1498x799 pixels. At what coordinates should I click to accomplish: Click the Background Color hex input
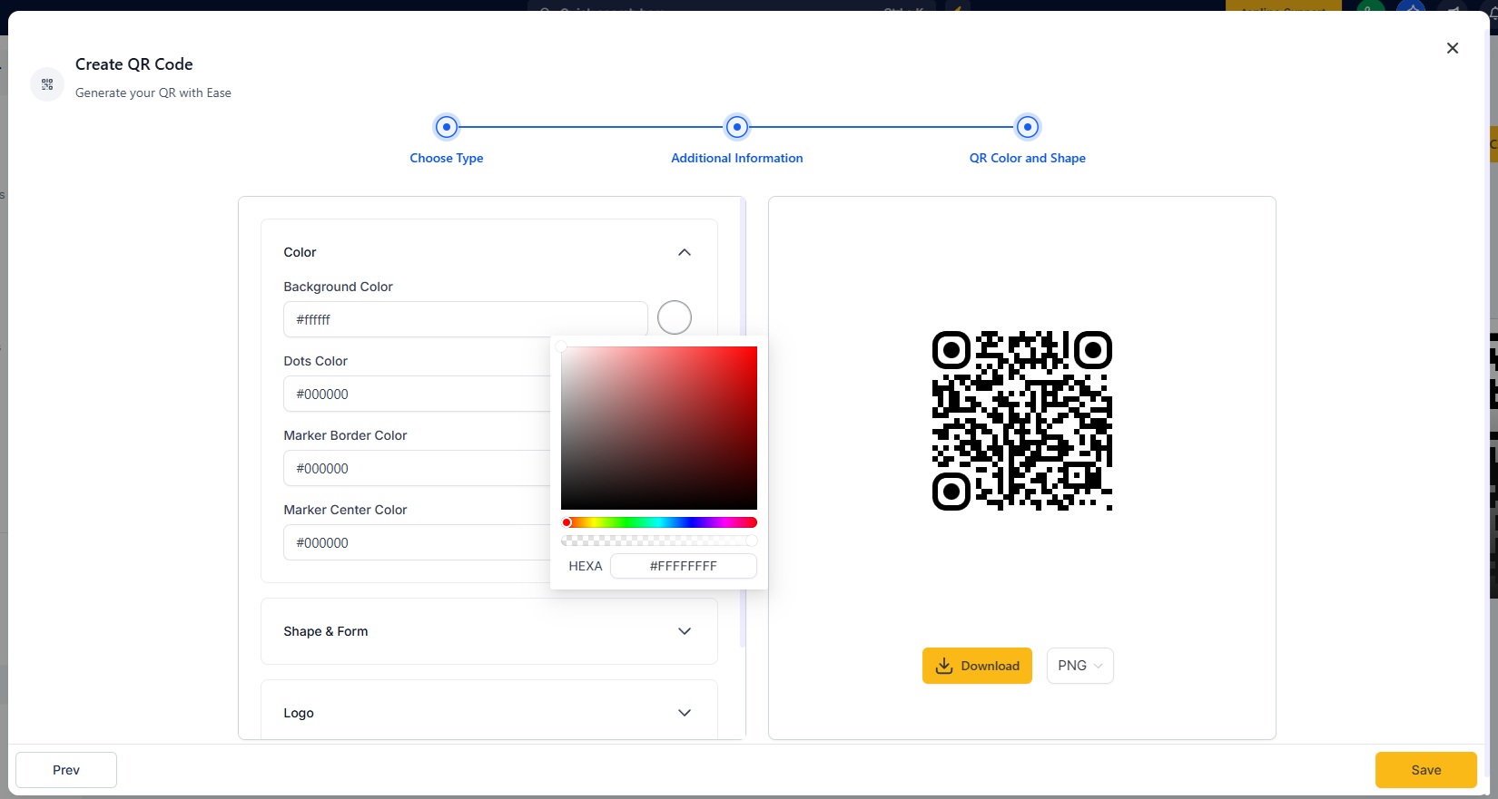(466, 319)
